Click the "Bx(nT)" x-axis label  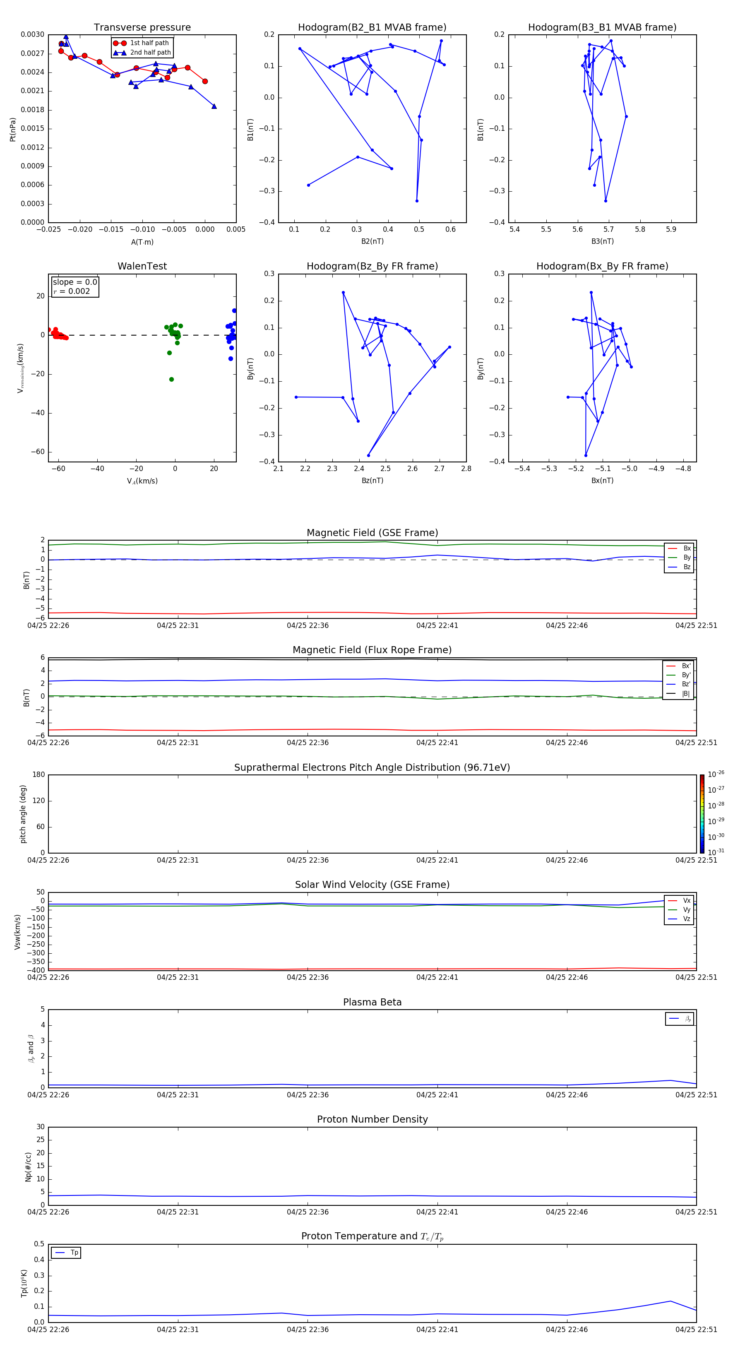(x=602, y=481)
